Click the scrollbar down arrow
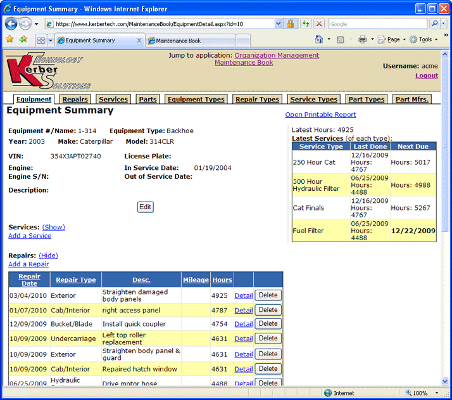Viewport: 452px width, 400px height. [445, 381]
